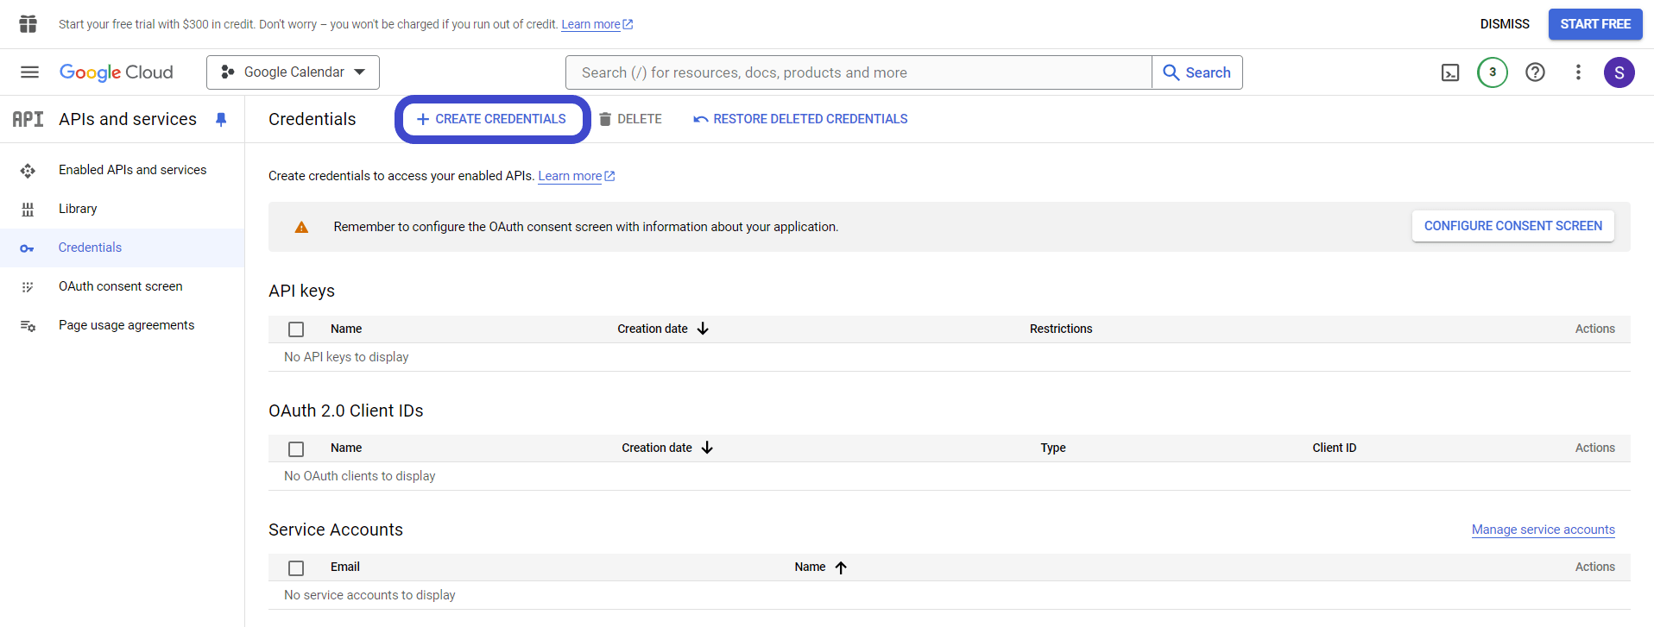Click APIs and services heading

128,119
